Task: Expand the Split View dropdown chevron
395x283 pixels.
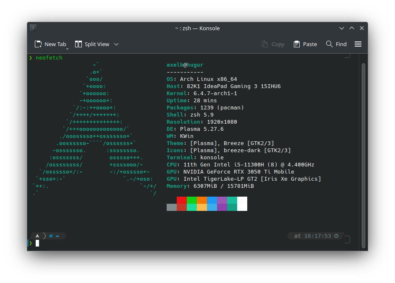Action: pos(116,44)
